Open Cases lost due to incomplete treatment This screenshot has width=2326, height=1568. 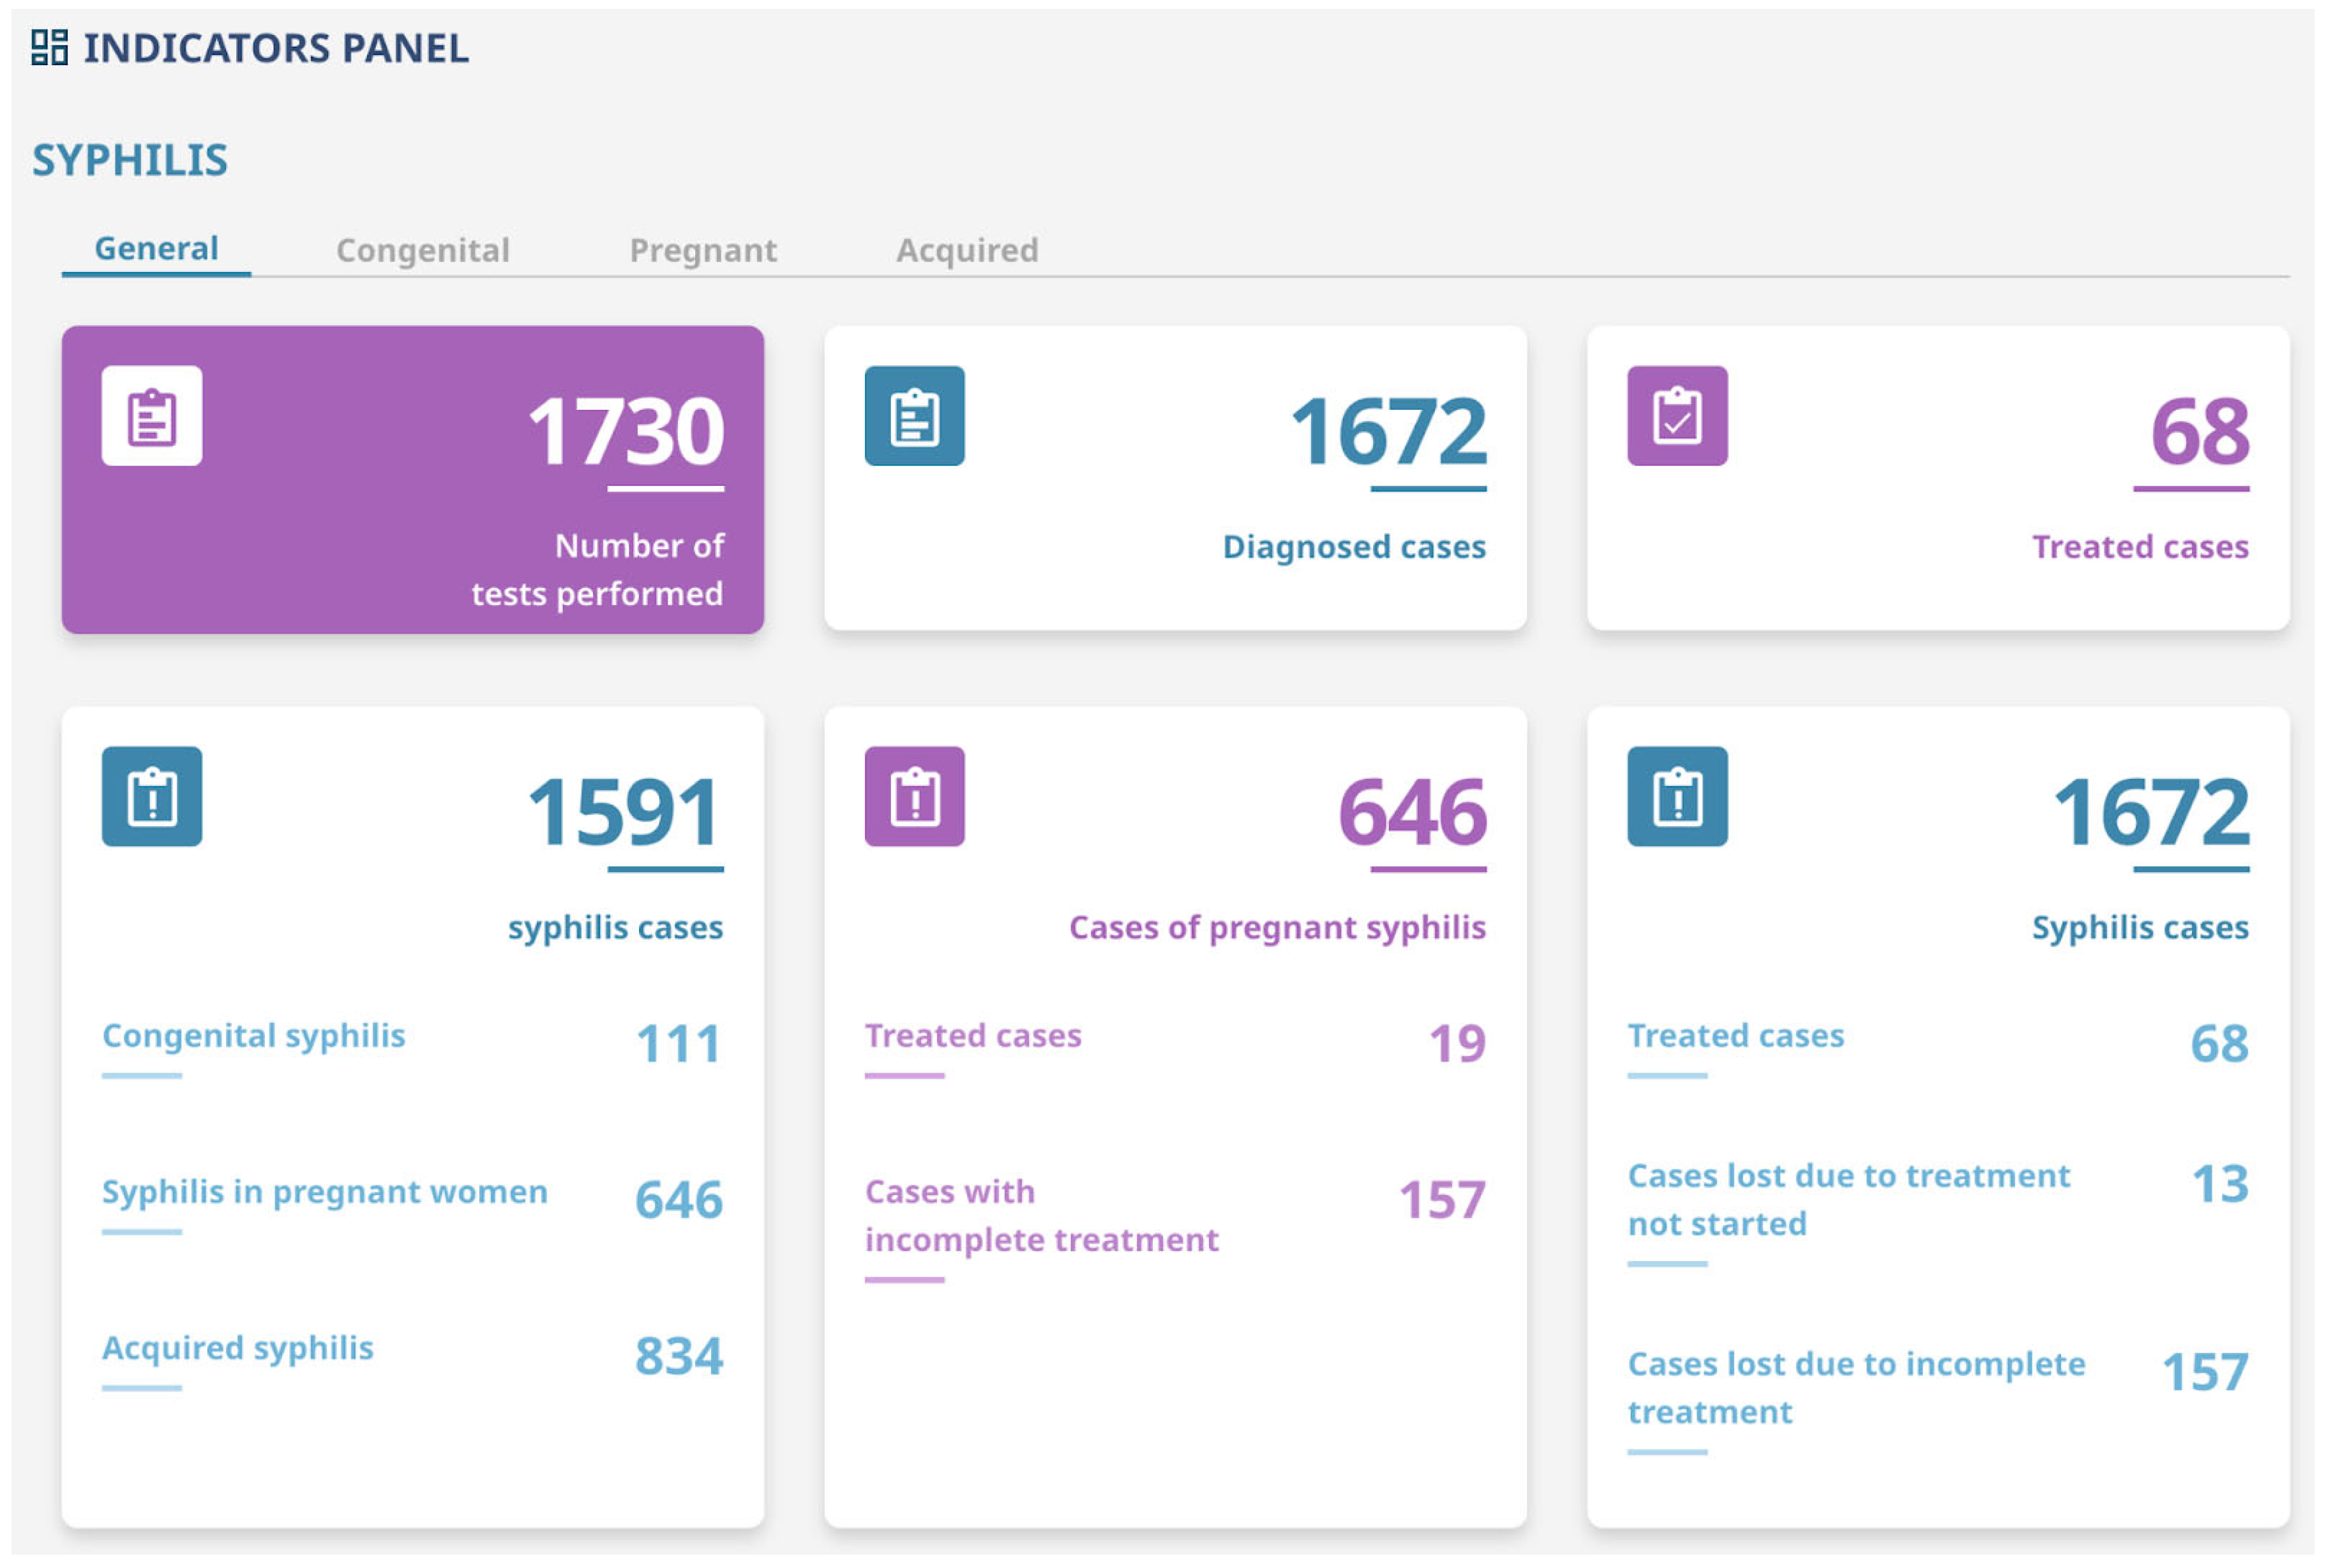pos(1855,1388)
